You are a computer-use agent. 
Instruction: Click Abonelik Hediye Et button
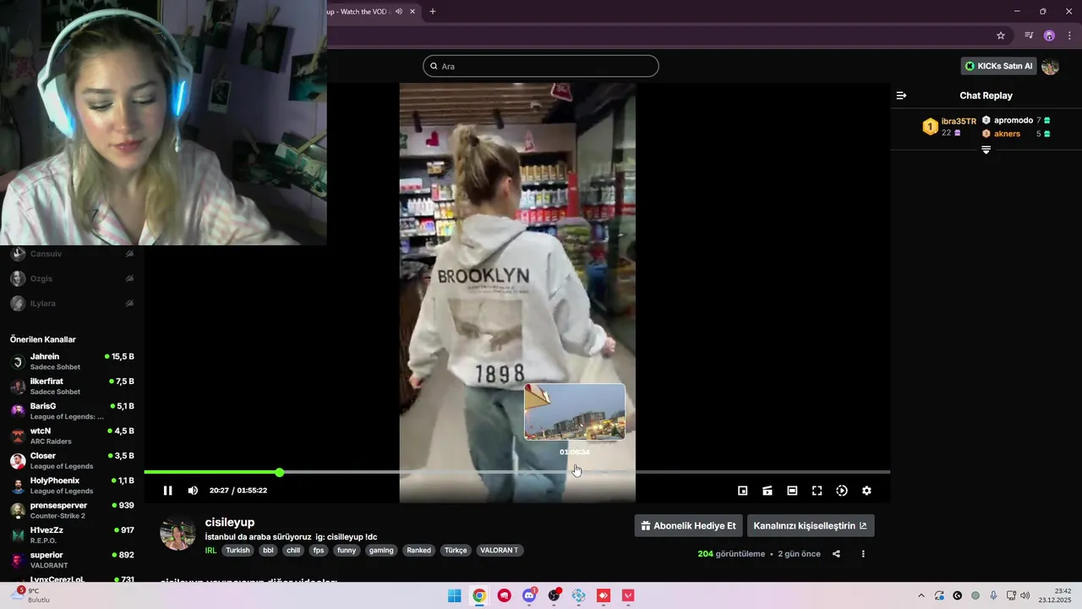[688, 525]
